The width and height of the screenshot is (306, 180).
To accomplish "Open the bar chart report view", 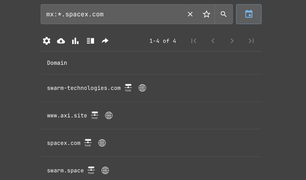I will pos(75,41).
